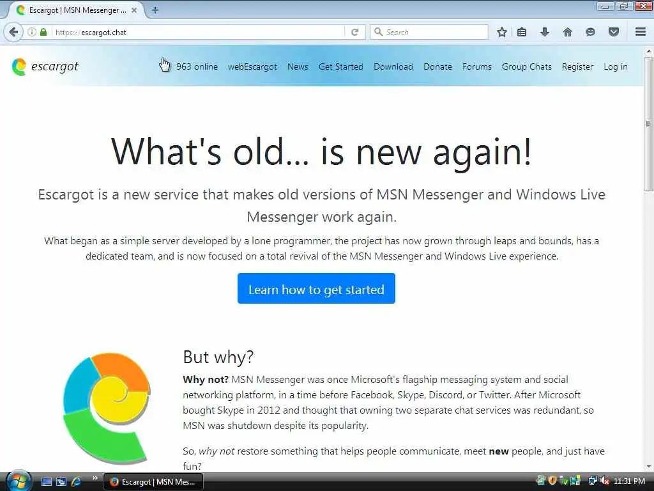Screen dimensions: 654x491
Task: Click the bookmark star icon
Action: (x=502, y=32)
